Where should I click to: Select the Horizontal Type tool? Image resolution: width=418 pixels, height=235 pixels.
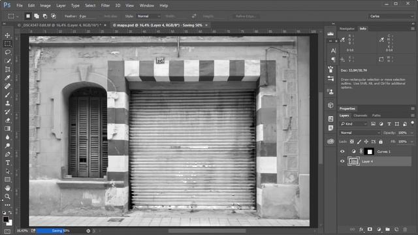(x=7, y=163)
